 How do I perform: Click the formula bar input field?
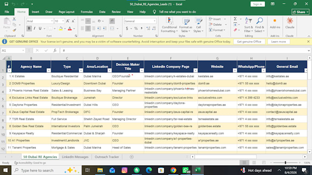click(184, 51)
